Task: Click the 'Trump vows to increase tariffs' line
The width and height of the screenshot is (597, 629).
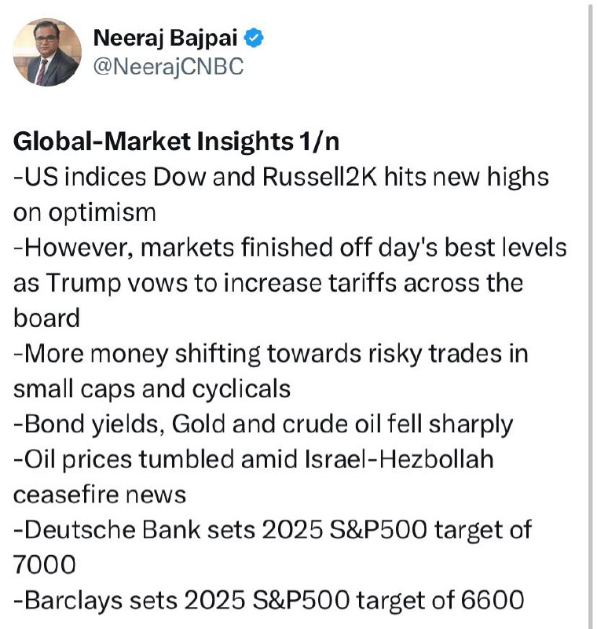Action: 223,283
